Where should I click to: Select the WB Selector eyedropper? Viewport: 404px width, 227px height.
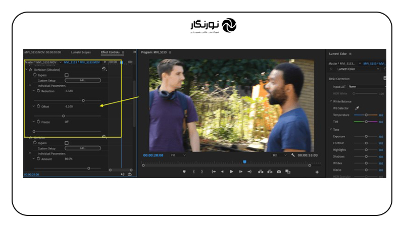point(357,108)
